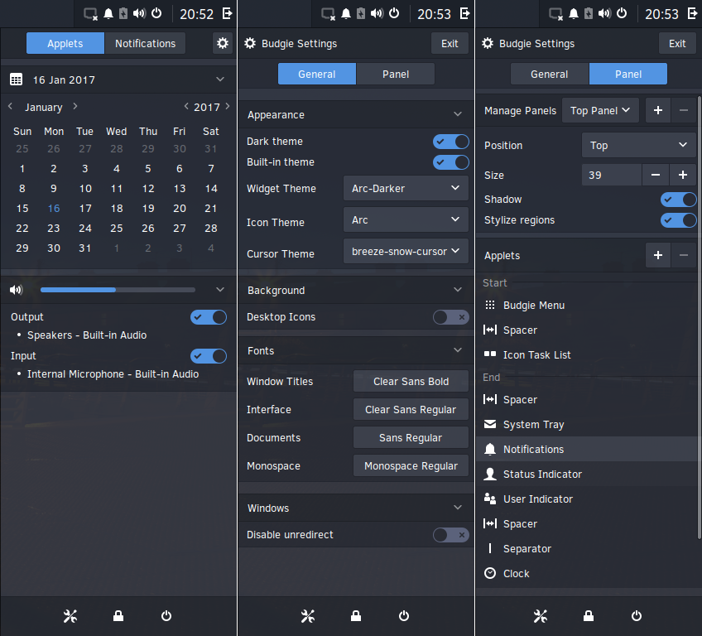
Task: Toggle the Dark theme switch
Action: (451, 142)
